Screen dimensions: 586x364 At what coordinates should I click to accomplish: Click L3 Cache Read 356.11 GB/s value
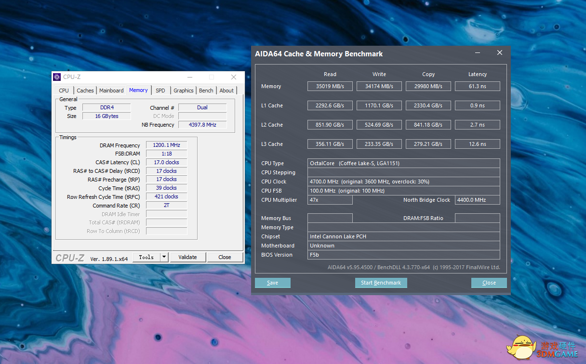coord(330,144)
